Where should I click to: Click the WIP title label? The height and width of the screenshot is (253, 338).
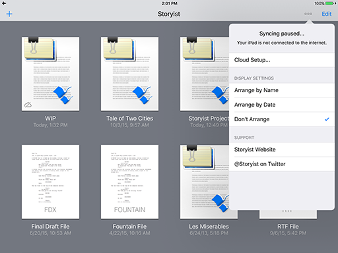pyautogui.click(x=50, y=119)
